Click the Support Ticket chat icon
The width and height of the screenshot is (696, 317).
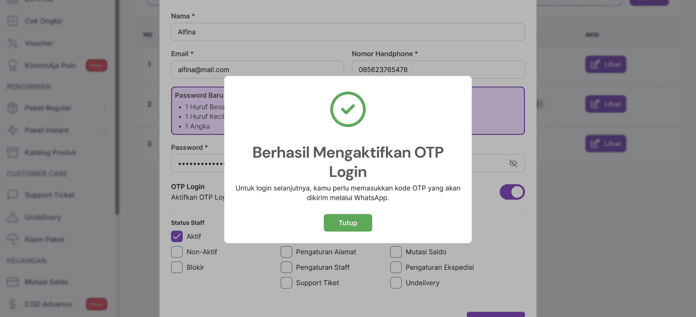point(13,195)
